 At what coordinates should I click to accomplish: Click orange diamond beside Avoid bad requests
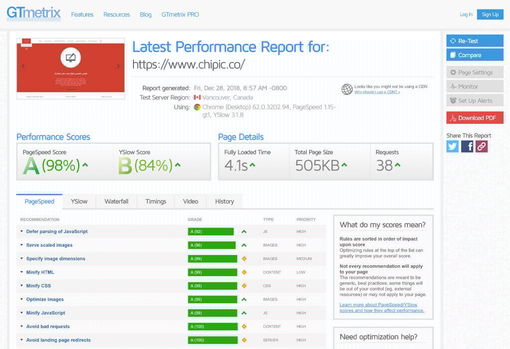pyautogui.click(x=244, y=327)
